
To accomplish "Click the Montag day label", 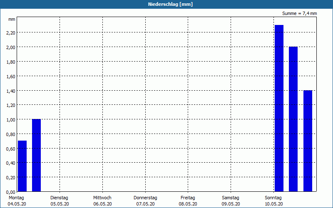I will (16, 198).
